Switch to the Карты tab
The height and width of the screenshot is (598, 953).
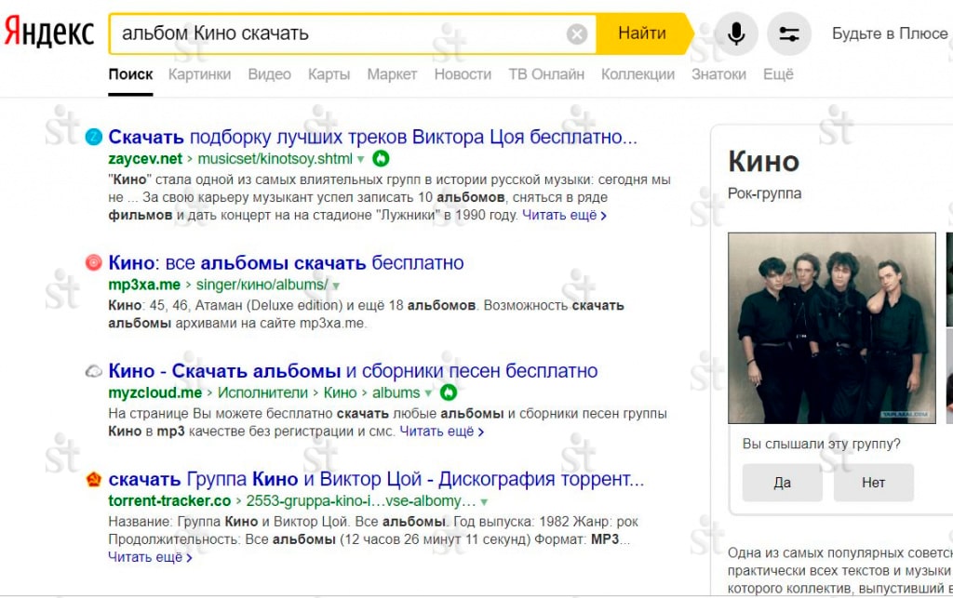329,74
